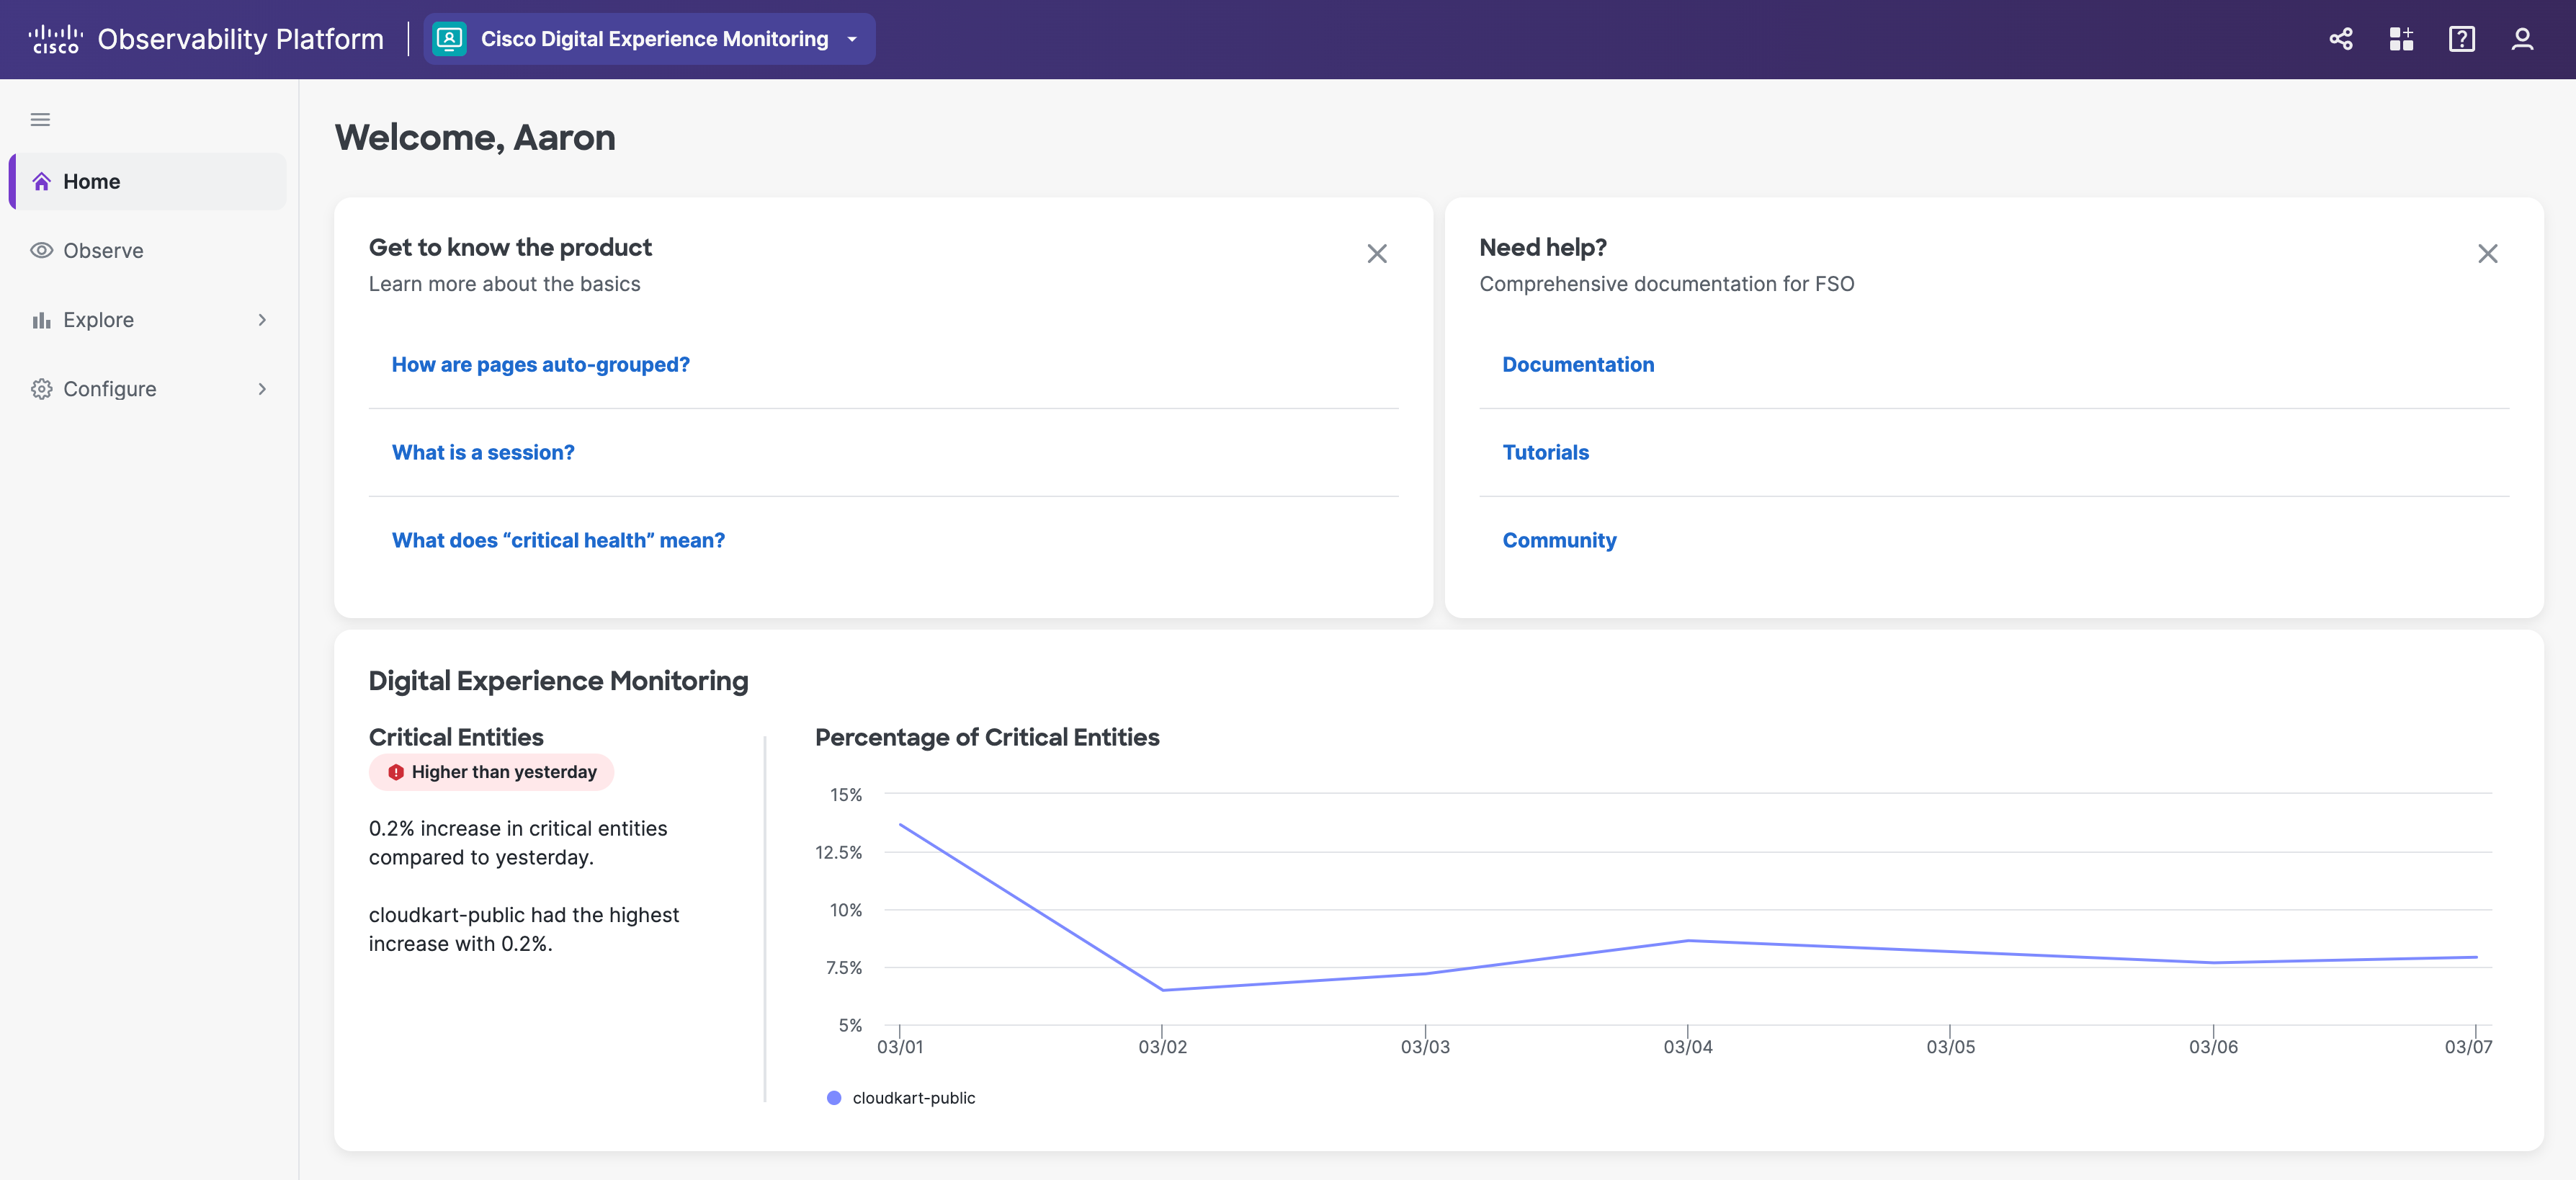Open the Documentation link
Image resolution: width=2576 pixels, height=1180 pixels.
(1578, 365)
